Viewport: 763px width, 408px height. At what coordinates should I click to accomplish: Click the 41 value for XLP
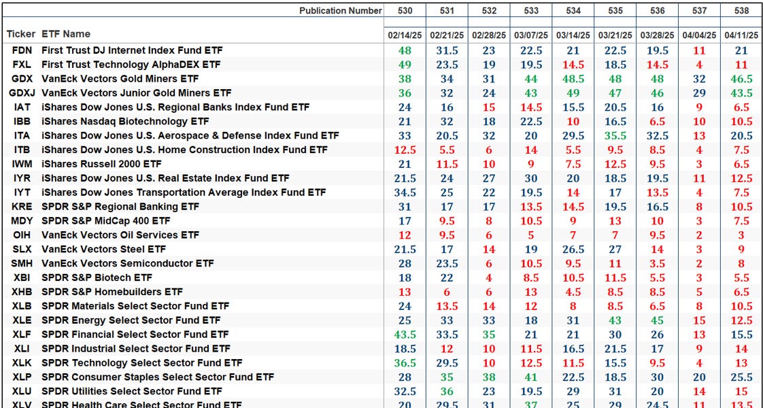[530, 377]
